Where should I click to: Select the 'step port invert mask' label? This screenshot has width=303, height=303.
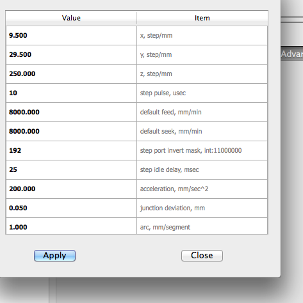click(x=191, y=151)
